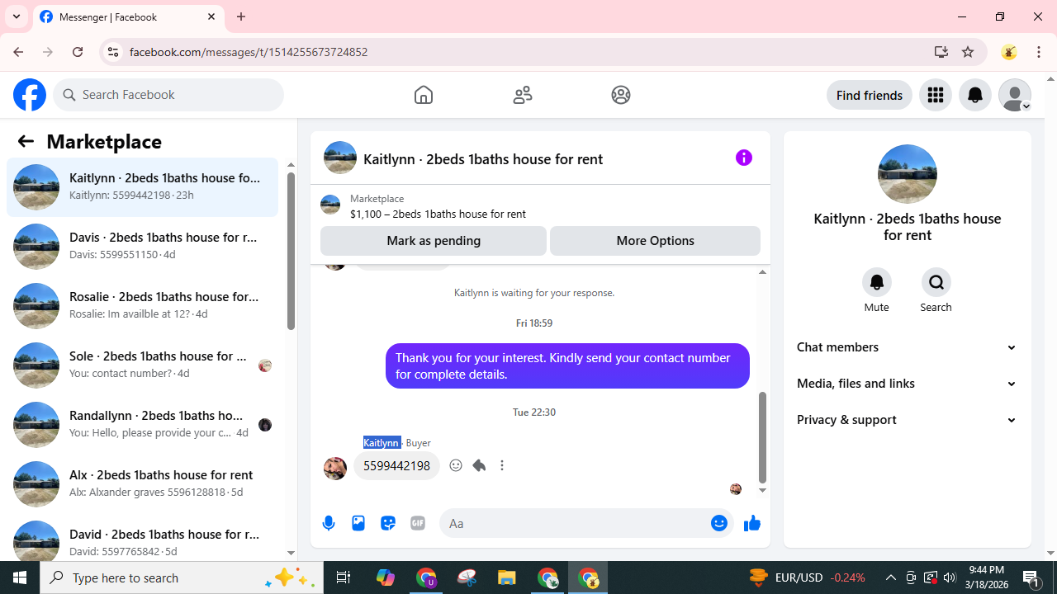The width and height of the screenshot is (1057, 594).
Task: Open the Menu grid icon
Action: (936, 95)
